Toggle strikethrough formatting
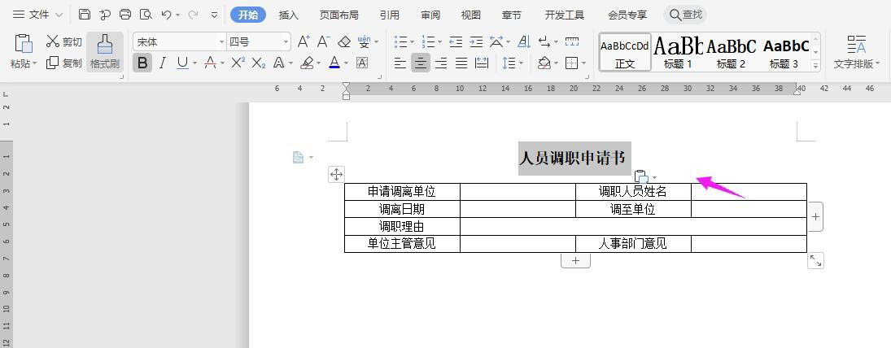Viewport: 891px width, 348px height. point(210,63)
